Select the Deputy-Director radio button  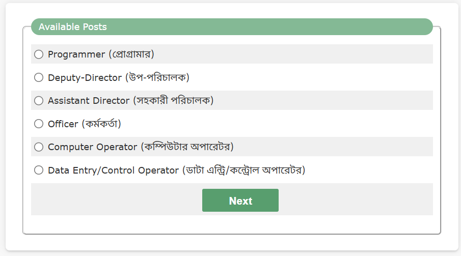[x=39, y=77]
